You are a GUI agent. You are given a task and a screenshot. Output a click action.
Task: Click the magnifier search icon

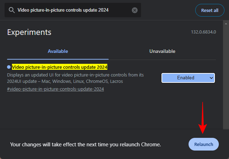pyautogui.click(x=11, y=10)
